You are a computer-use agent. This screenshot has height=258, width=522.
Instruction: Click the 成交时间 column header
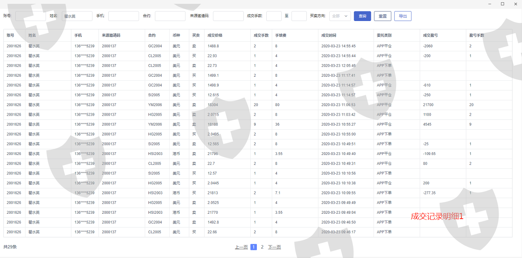pos(329,35)
